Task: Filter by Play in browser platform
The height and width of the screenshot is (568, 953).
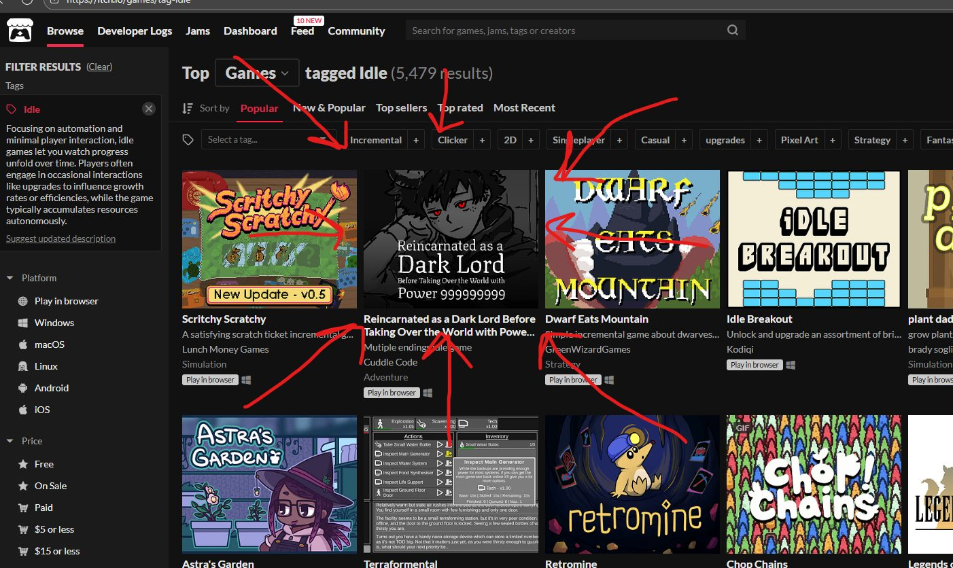Action: (x=66, y=301)
